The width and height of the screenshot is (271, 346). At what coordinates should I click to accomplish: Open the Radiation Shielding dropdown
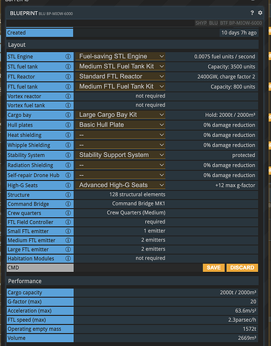[x=120, y=165]
